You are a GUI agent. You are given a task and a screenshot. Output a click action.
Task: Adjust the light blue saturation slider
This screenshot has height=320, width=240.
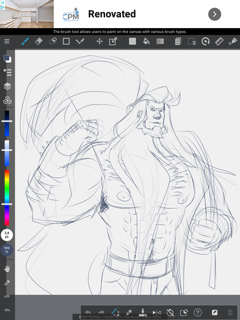point(7,153)
